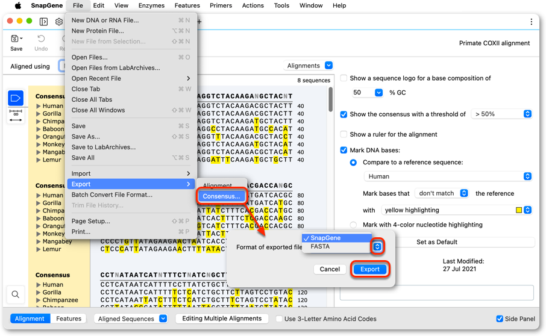
Task: Choose Open Files from LabArchives...
Action: pyautogui.click(x=131, y=68)
